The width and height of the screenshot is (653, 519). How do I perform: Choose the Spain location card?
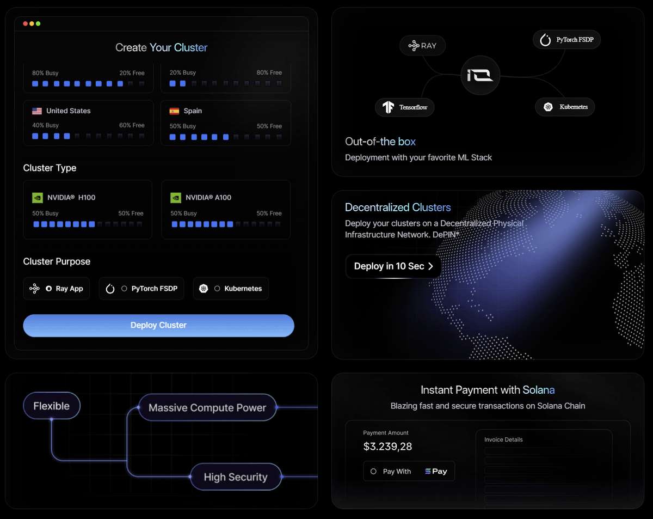coord(226,123)
